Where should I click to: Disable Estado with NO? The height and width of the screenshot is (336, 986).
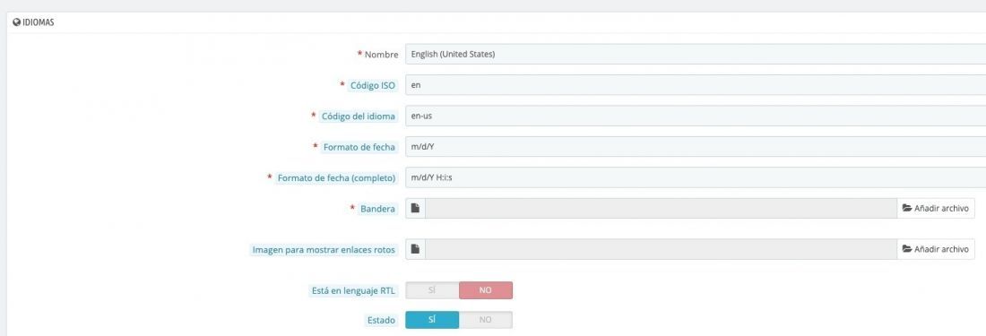(486, 320)
